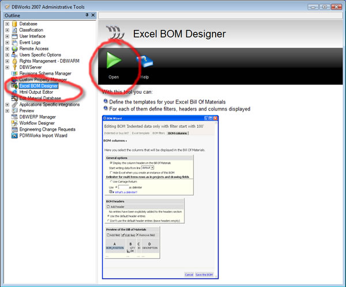Viewport: 346px width, 287px height.
Task: Expand the Users Specific Options node
Action: 7,55
